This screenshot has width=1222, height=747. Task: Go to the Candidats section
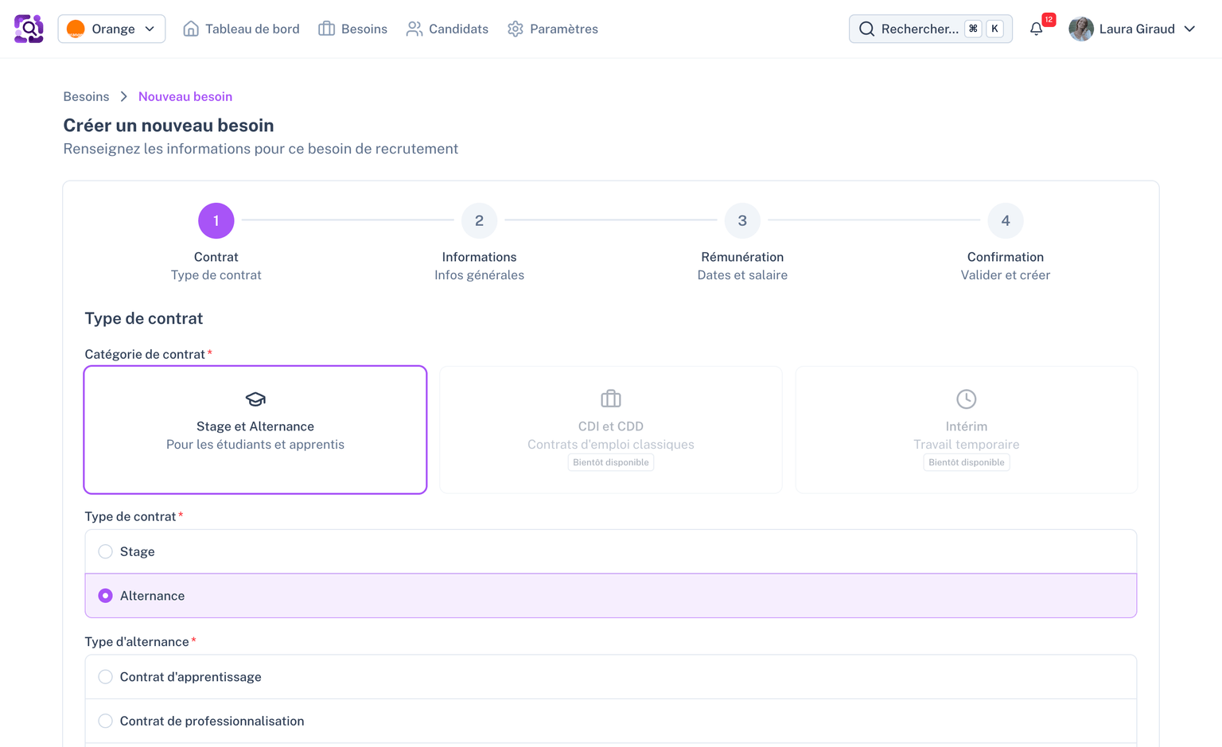click(x=447, y=29)
